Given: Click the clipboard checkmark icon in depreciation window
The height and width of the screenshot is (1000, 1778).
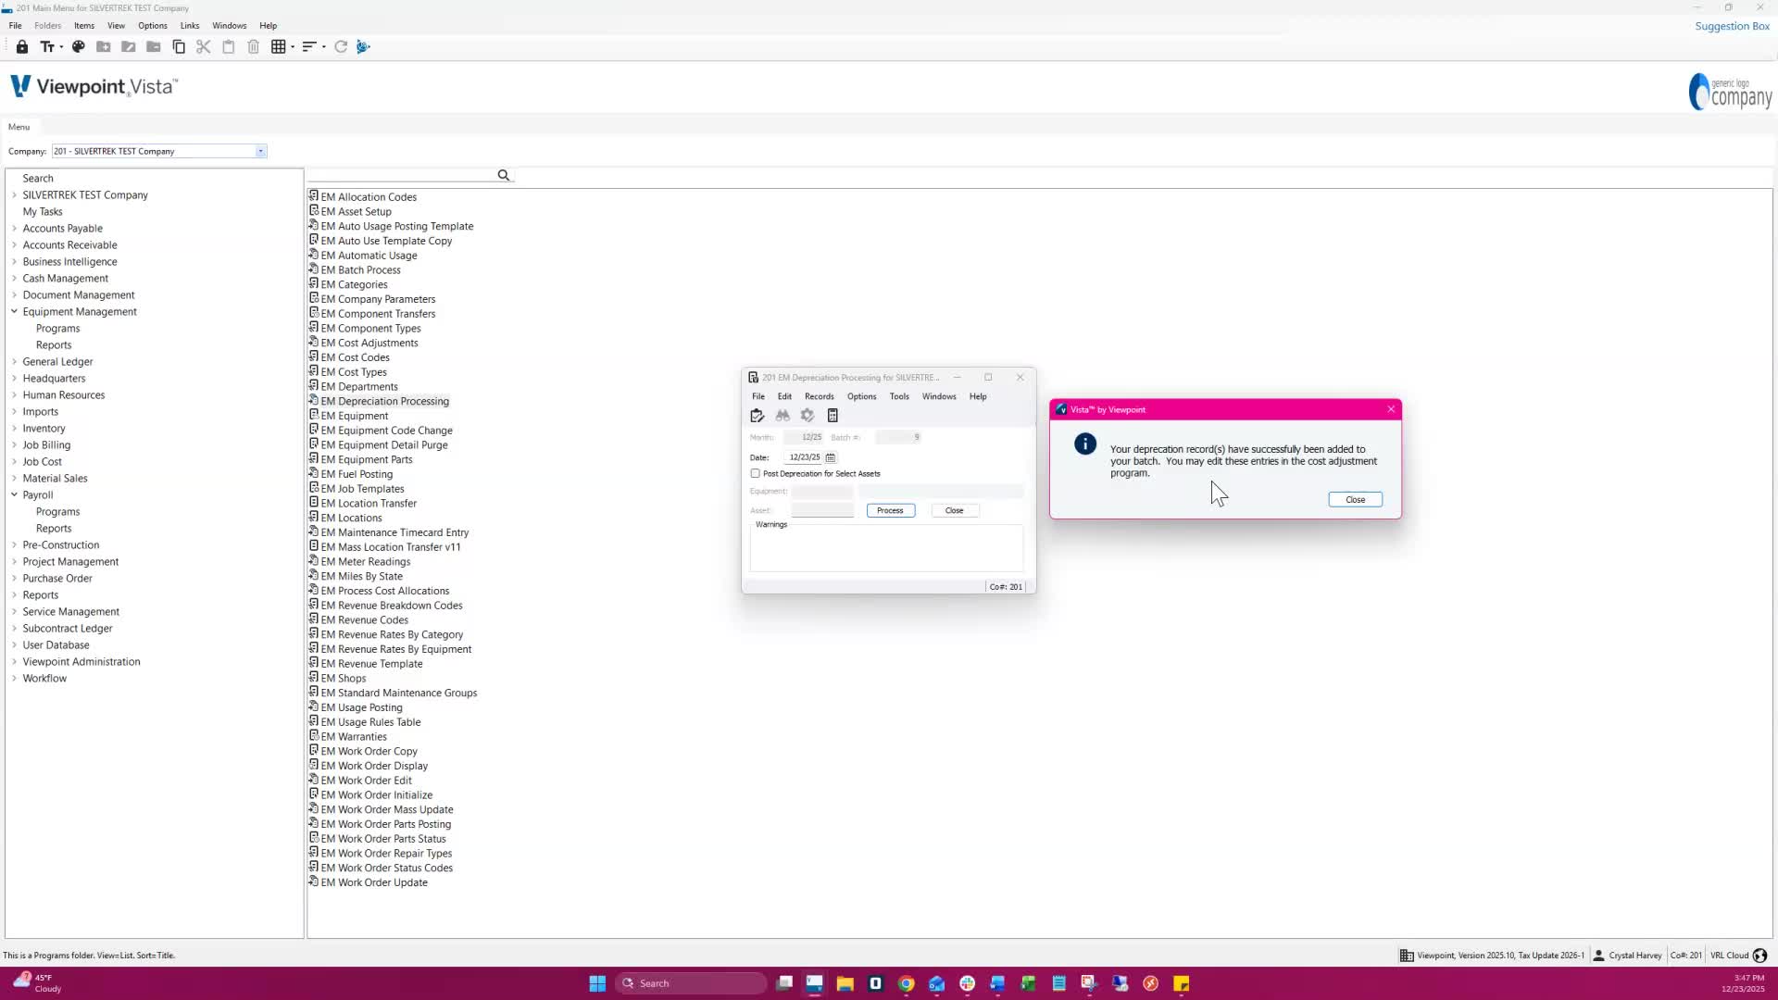Looking at the screenshot, I should pos(758,416).
